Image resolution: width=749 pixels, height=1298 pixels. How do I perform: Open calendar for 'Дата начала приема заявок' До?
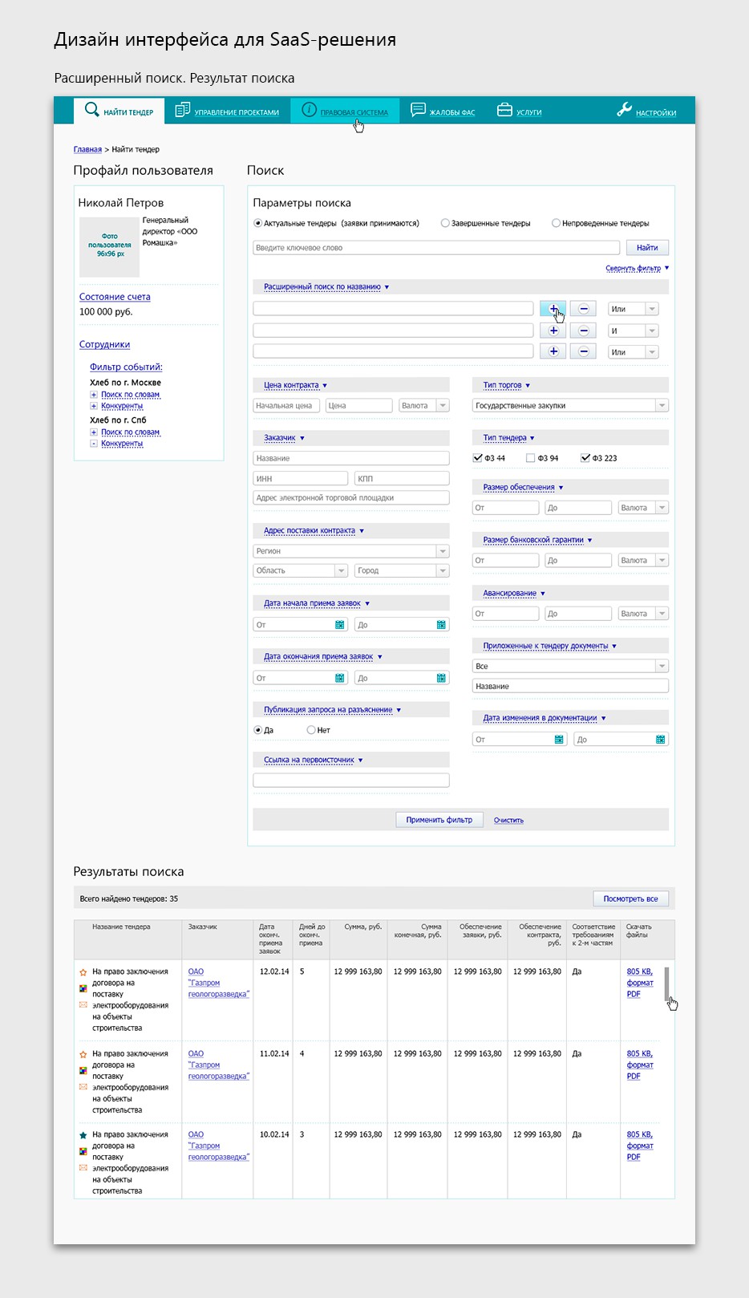pyautogui.click(x=441, y=624)
